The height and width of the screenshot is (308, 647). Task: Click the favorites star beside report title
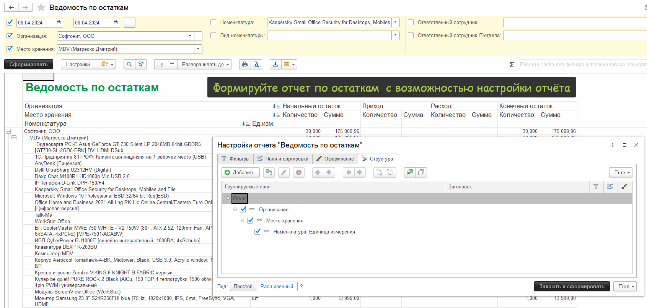[x=41, y=8]
